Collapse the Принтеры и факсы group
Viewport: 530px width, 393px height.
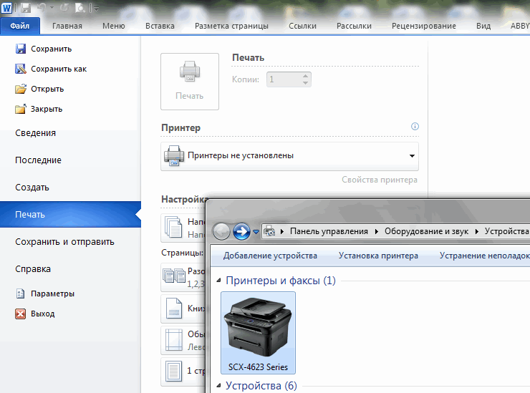[218, 281]
